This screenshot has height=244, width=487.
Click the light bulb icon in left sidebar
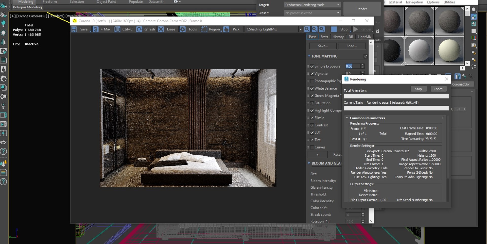click(x=4, y=24)
